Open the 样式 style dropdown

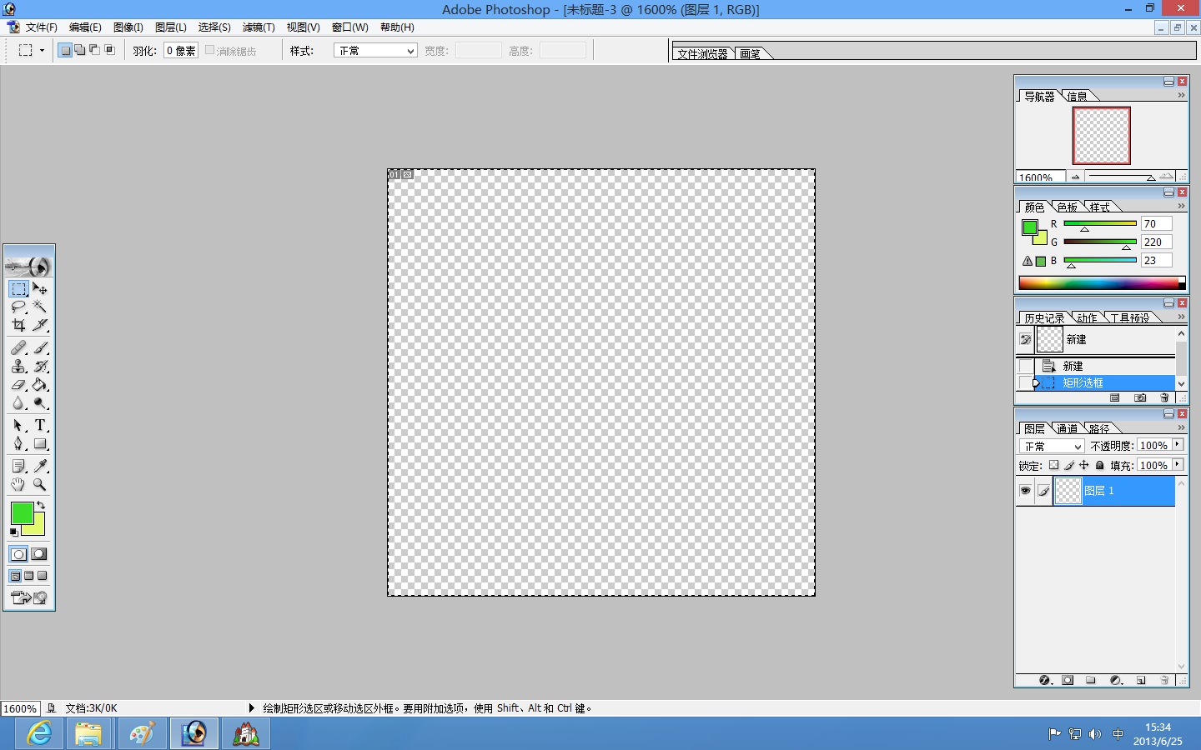click(x=375, y=51)
